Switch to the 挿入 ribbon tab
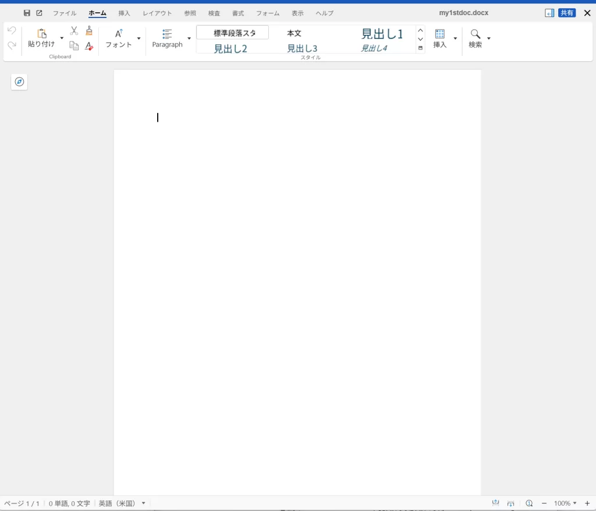Screen dimensions: 596x511 (124, 13)
